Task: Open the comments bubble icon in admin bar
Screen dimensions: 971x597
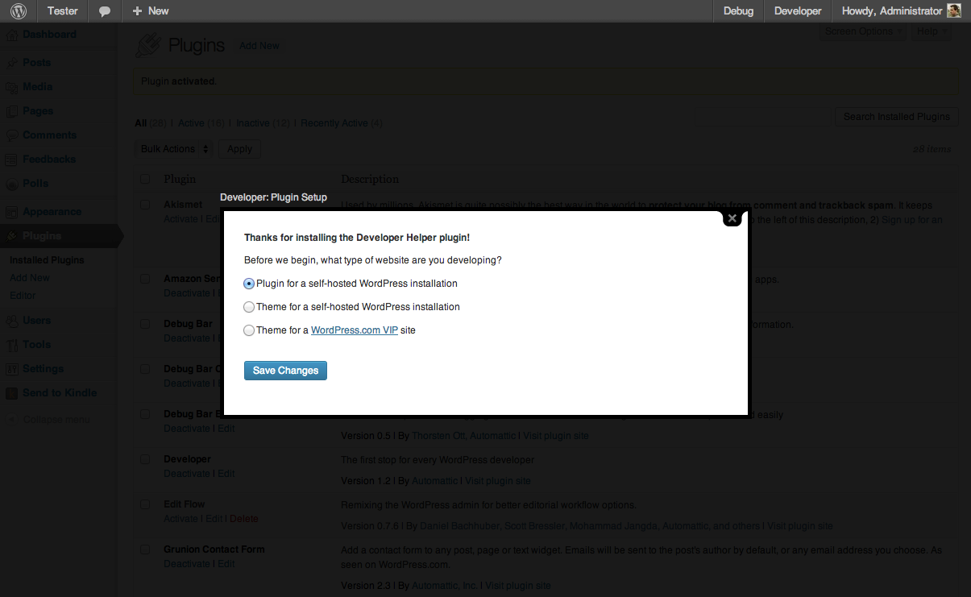Action: point(105,11)
